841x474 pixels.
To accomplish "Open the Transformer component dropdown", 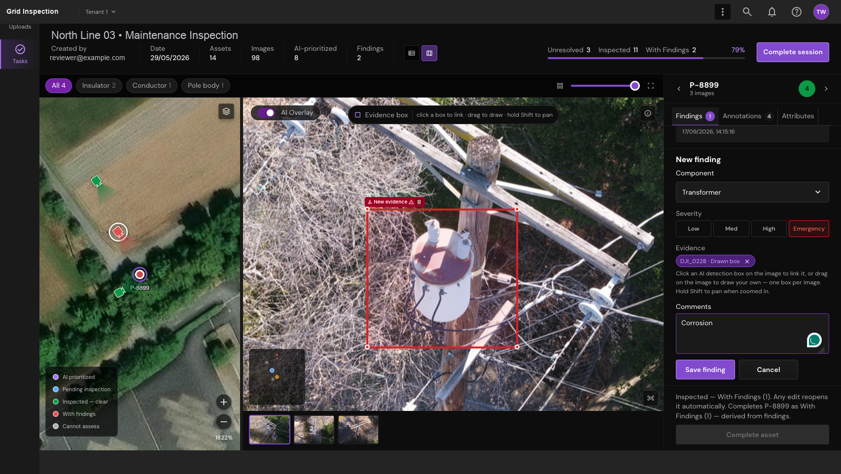I will [752, 192].
